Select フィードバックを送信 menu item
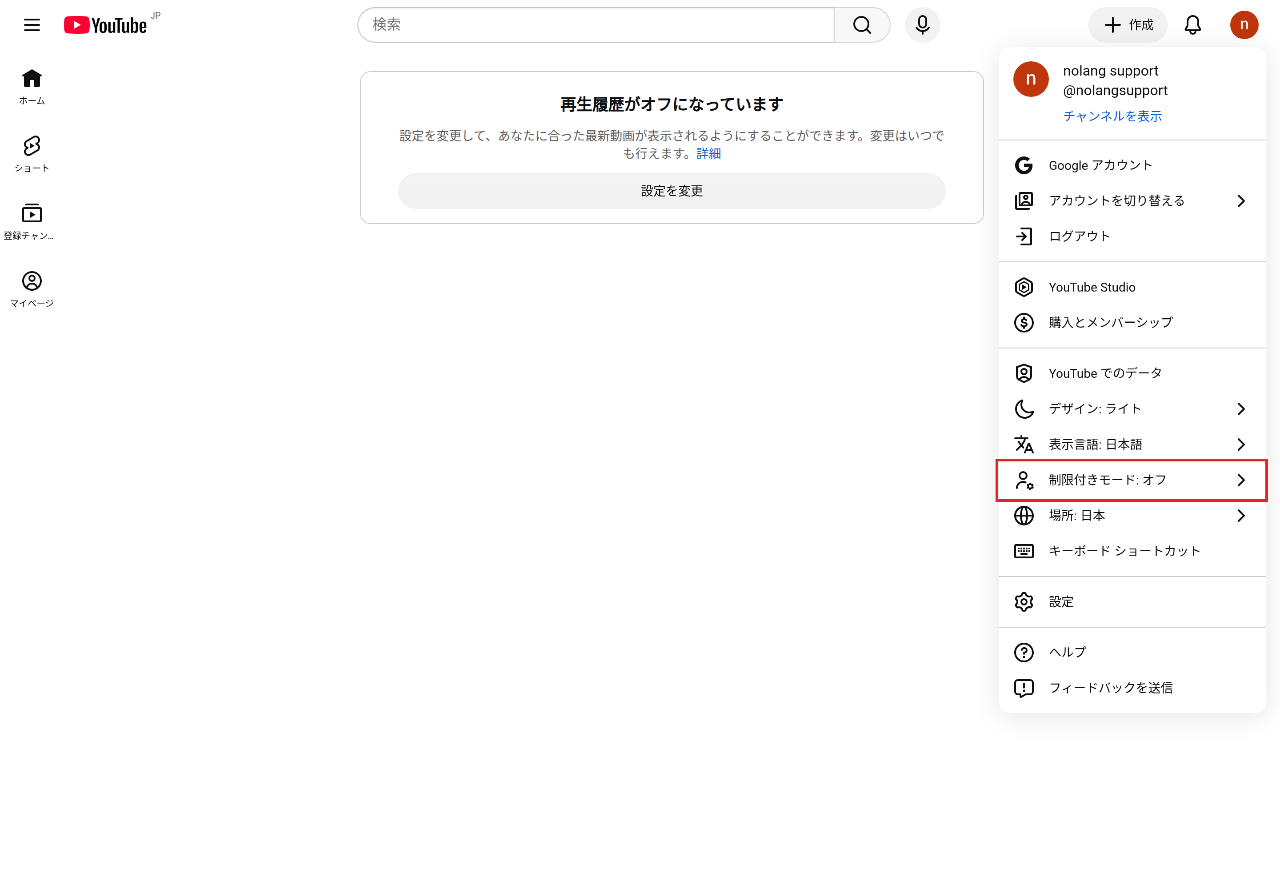This screenshot has height=889, width=1280. point(1132,689)
